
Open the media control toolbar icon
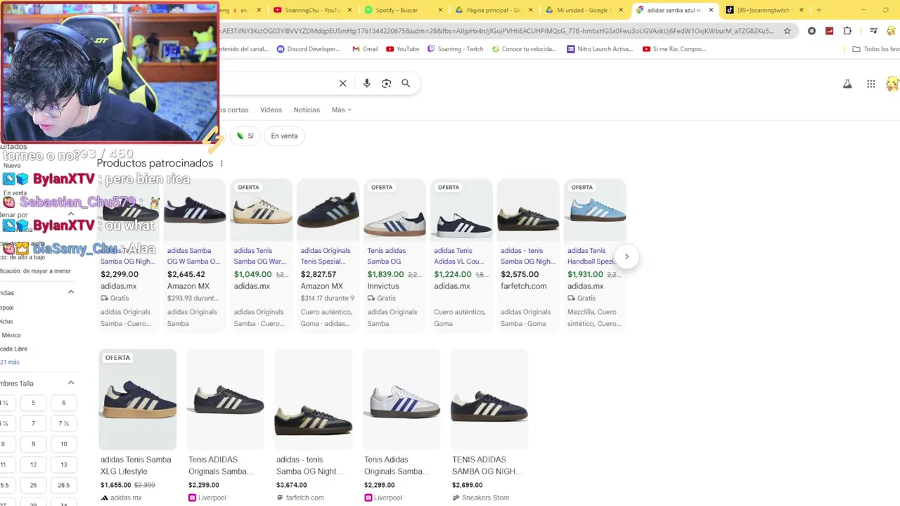pos(873,31)
